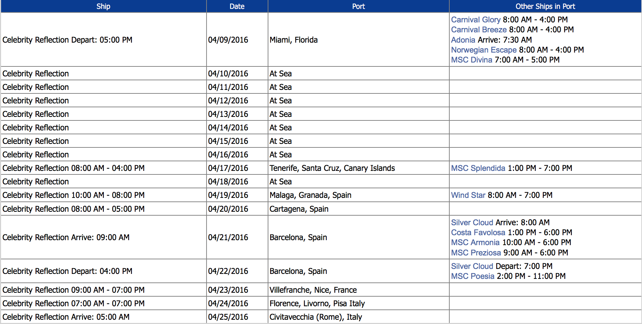Click the 04/21/2016 date cell
Viewport: 642px width, 324px height.
228,237
